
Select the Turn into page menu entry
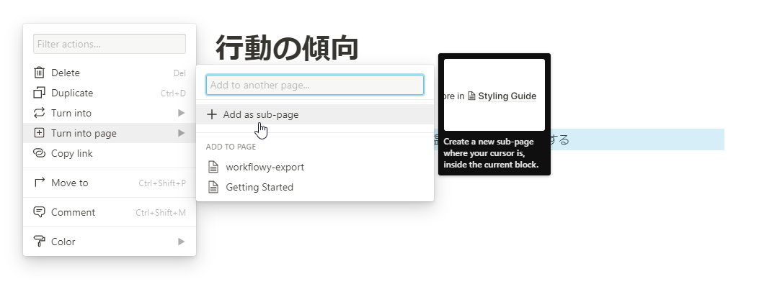110,133
